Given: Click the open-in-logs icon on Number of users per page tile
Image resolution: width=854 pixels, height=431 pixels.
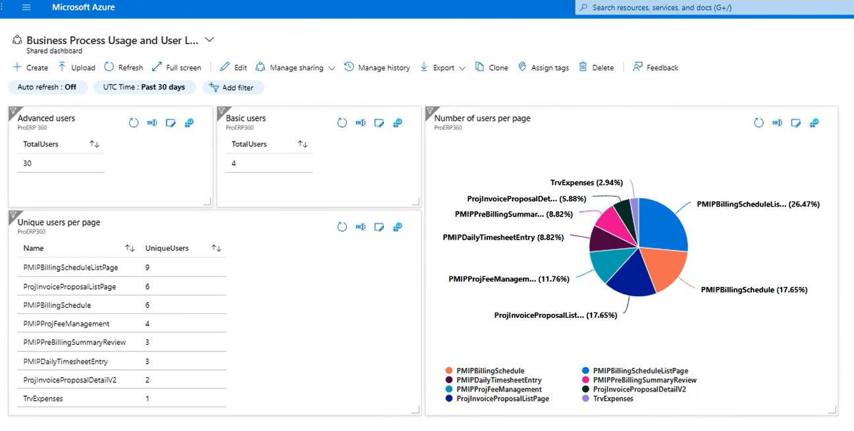Looking at the screenshot, I should coord(814,123).
